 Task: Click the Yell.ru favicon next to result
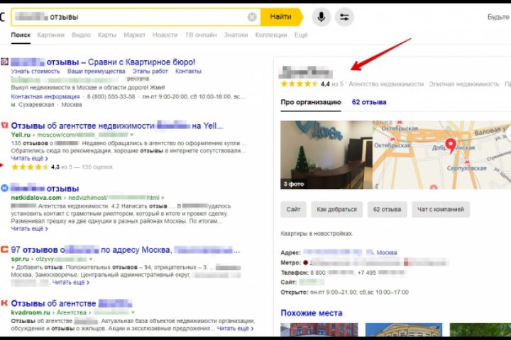[x=4, y=125]
